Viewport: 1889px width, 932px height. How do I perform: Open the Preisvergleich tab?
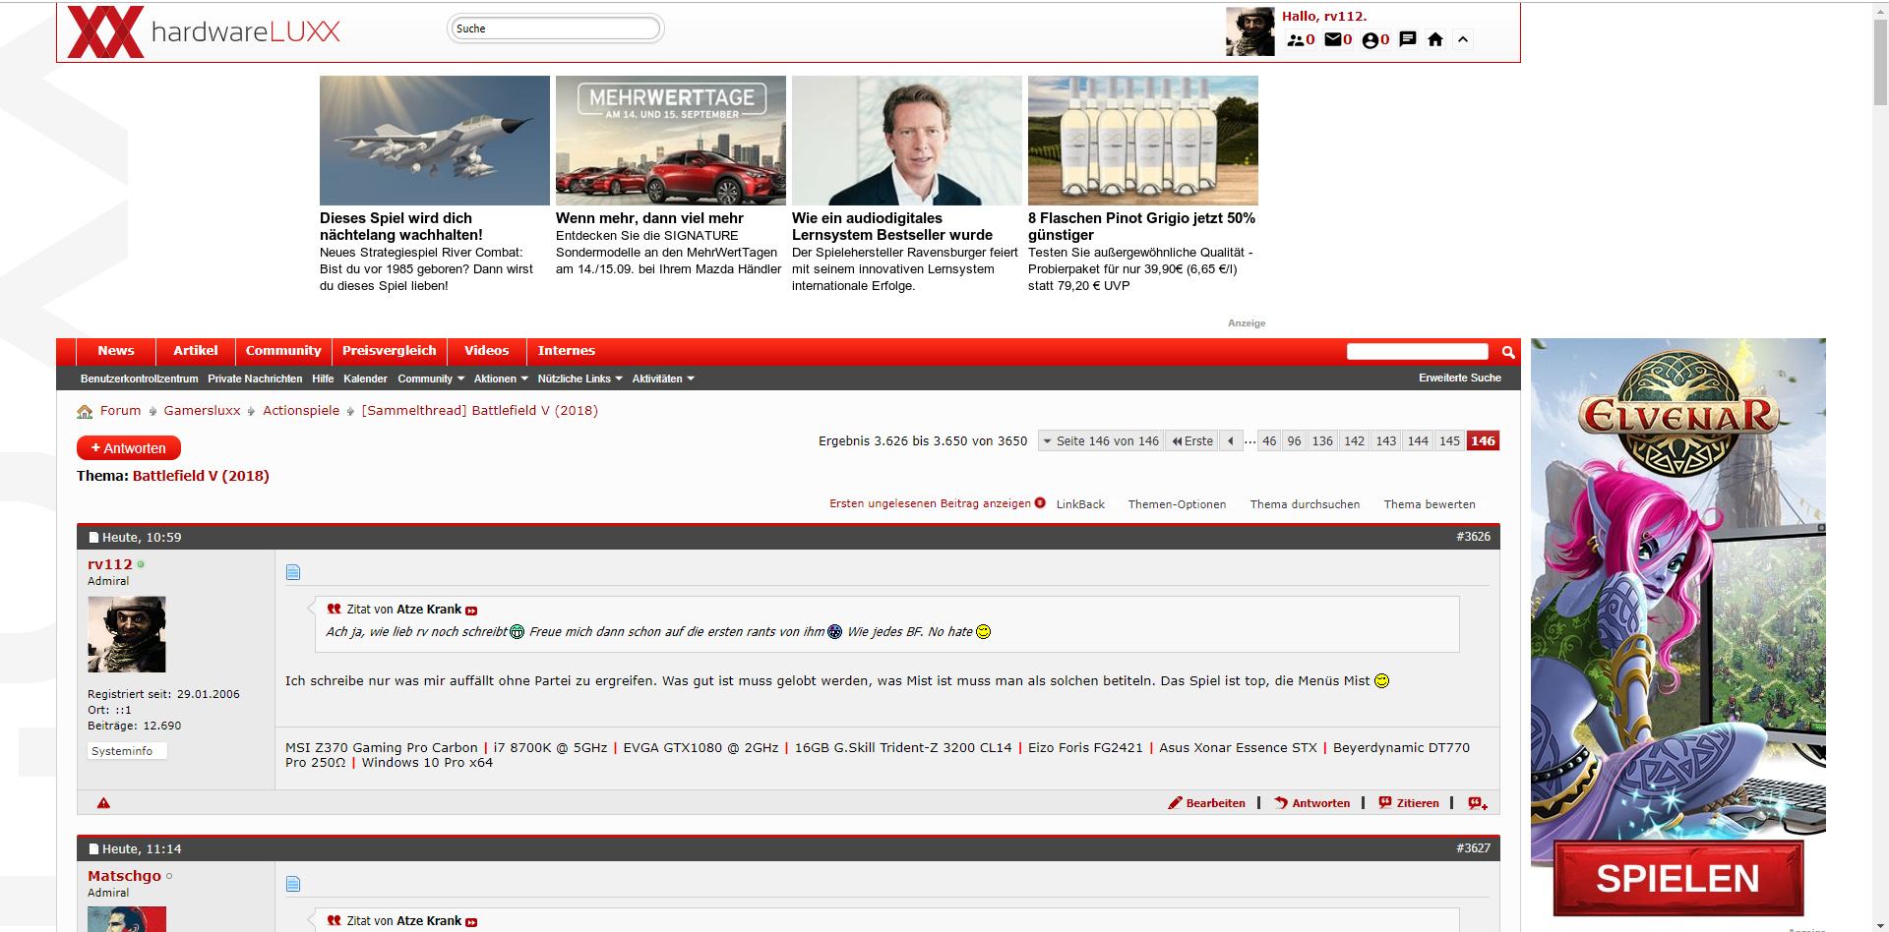[x=390, y=351]
